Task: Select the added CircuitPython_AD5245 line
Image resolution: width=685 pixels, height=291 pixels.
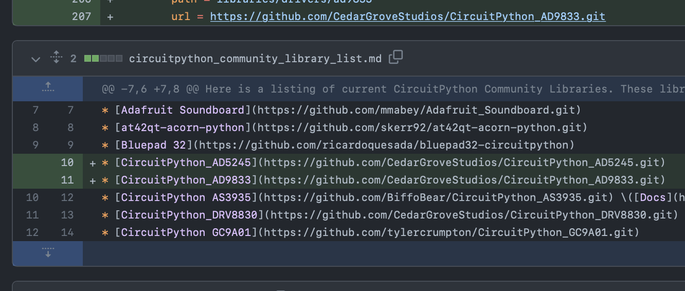Action: pyautogui.click(x=384, y=162)
